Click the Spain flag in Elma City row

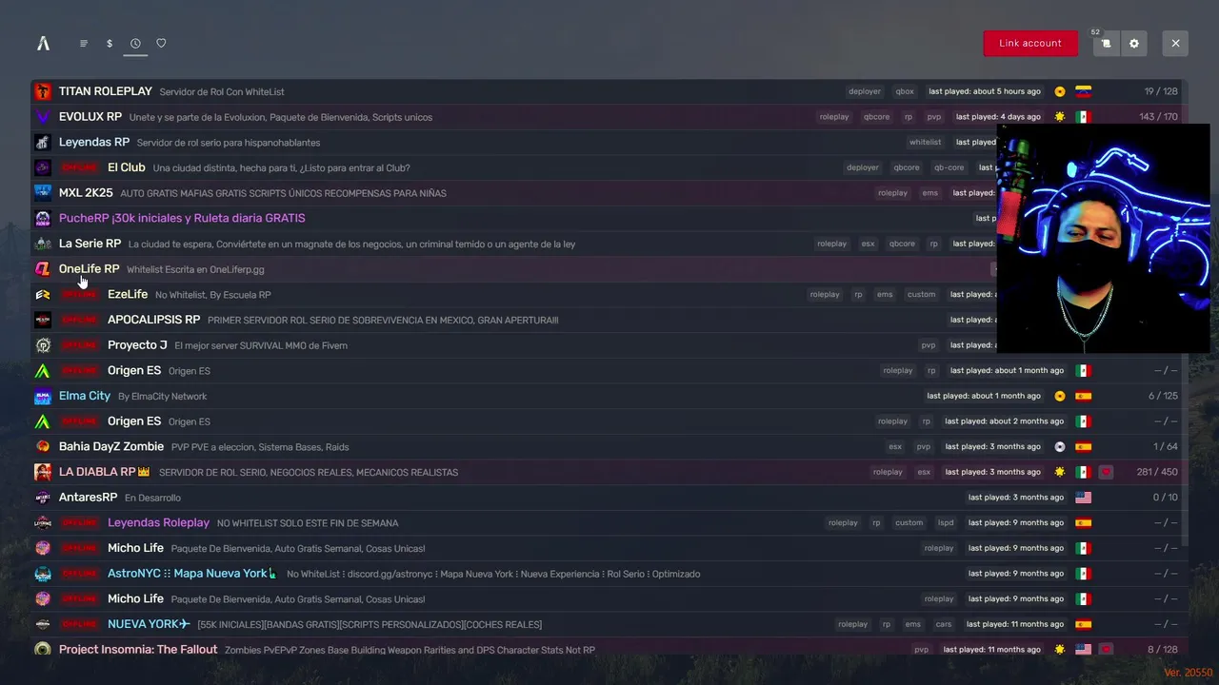tap(1083, 396)
